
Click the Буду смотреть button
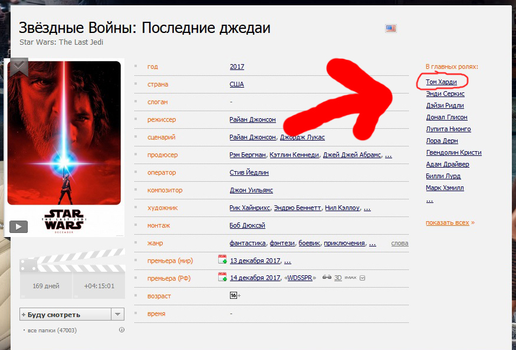65,314
